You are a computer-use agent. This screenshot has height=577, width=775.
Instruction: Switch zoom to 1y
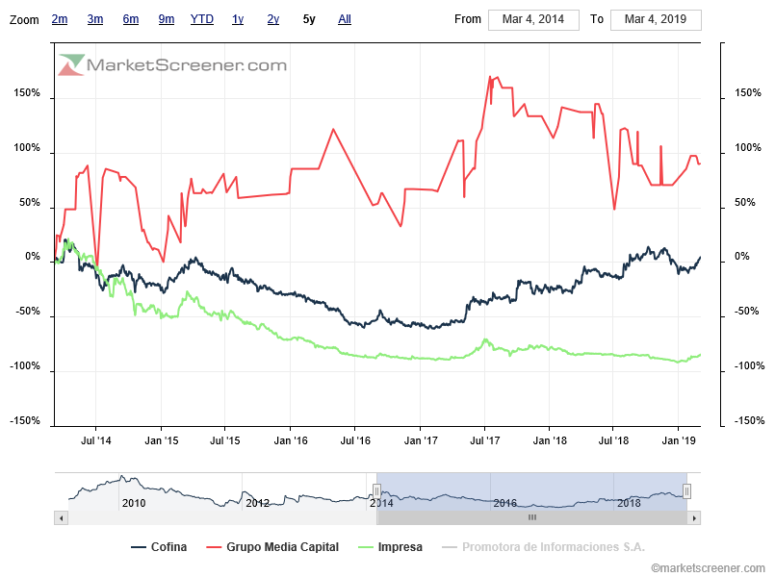[238, 19]
